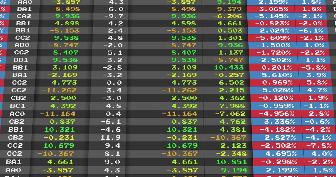Select the 6.502 value
The width and height of the screenshot is (336, 177).
pos(232,83)
